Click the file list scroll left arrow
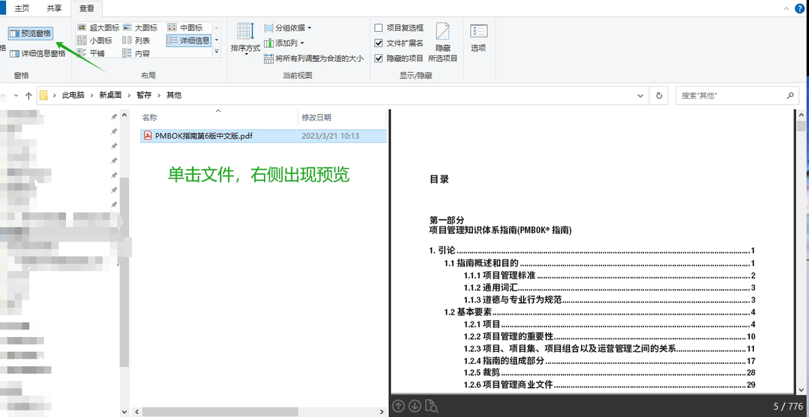This screenshot has height=417, width=809. (136, 412)
